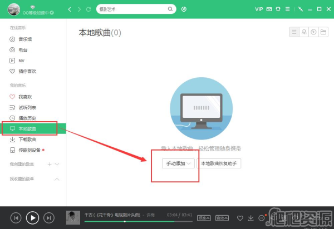
Task: Switch to folder view icon
Action: [323, 32]
